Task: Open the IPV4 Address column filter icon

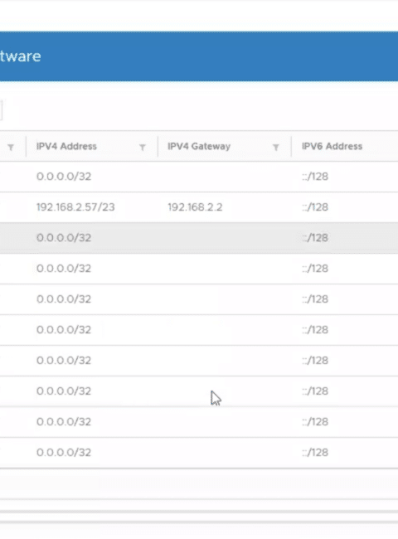Action: point(143,148)
